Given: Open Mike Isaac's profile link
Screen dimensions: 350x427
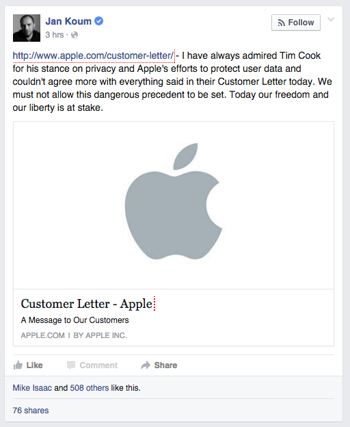Looking at the screenshot, I should click(32, 388).
